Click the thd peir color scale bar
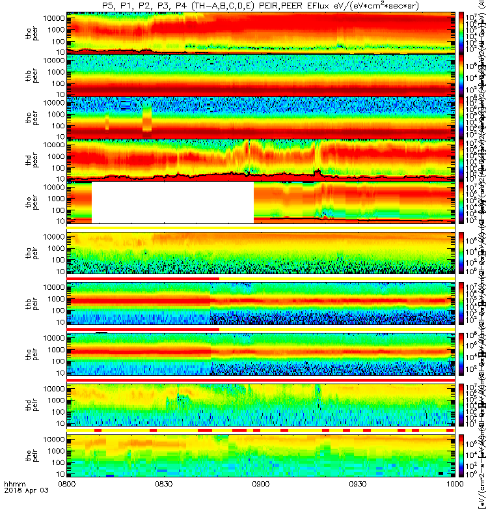Screen dimensions: 488x521 (461, 405)
